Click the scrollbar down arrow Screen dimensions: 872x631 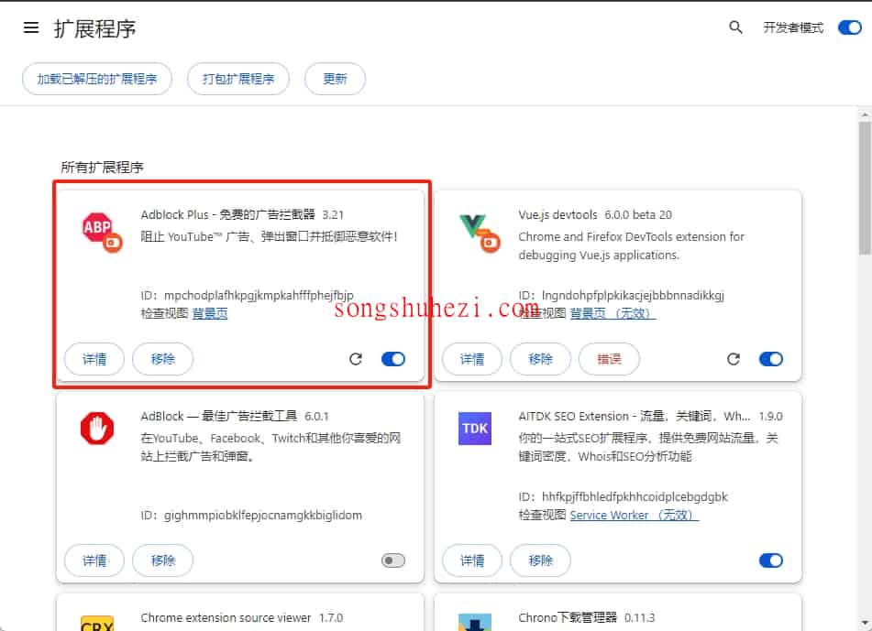865,623
